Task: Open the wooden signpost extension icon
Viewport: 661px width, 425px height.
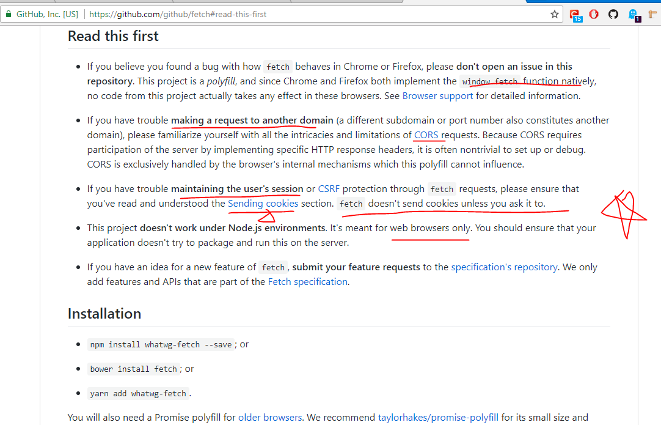Action: point(652,14)
